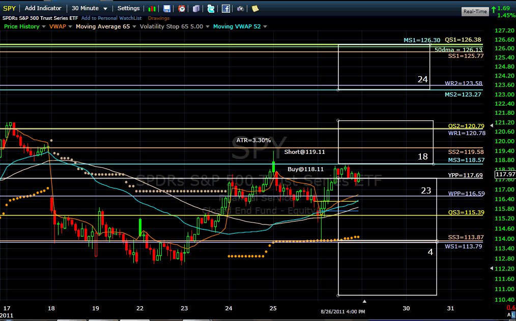Share the chart on Twitter
The height and width of the screenshot is (321, 516).
[x=211, y=9]
